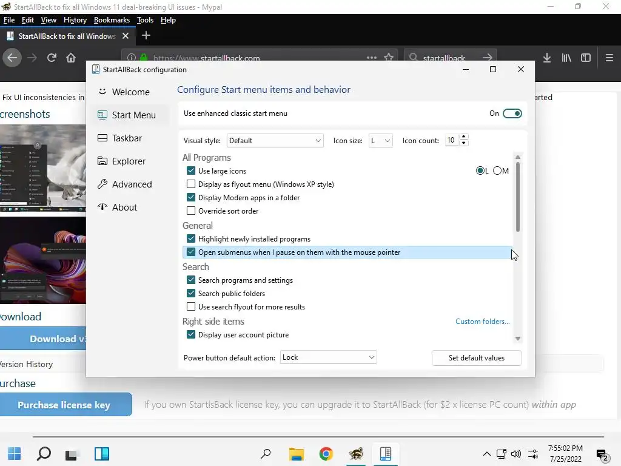Enable Display as flyout menu option
The height and width of the screenshot is (466, 621).
[191, 184]
